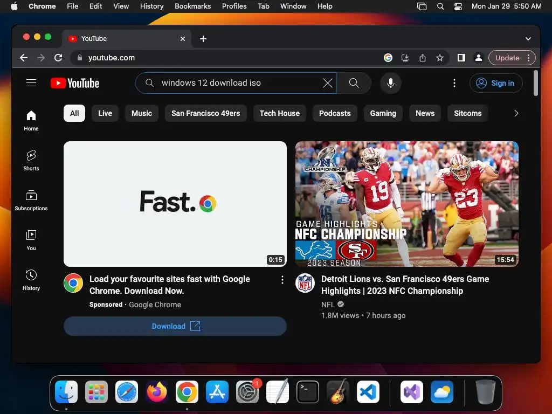Open the NFC Championship video thumbnail
Image resolution: width=552 pixels, height=414 pixels.
pyautogui.click(x=406, y=204)
